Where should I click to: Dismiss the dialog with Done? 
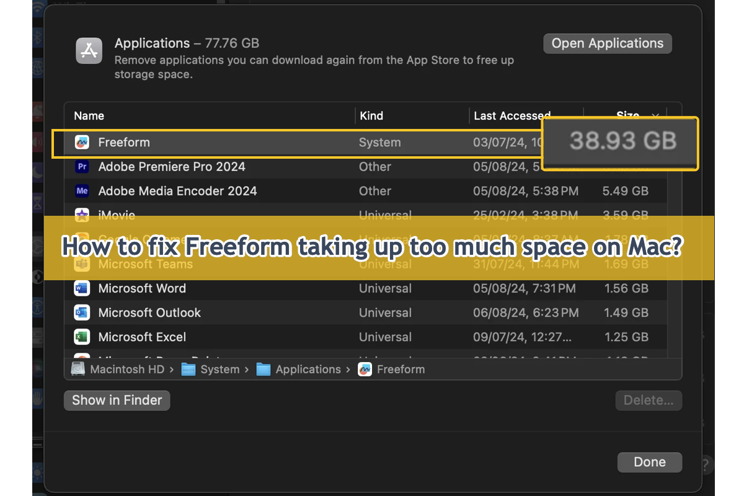pyautogui.click(x=649, y=462)
